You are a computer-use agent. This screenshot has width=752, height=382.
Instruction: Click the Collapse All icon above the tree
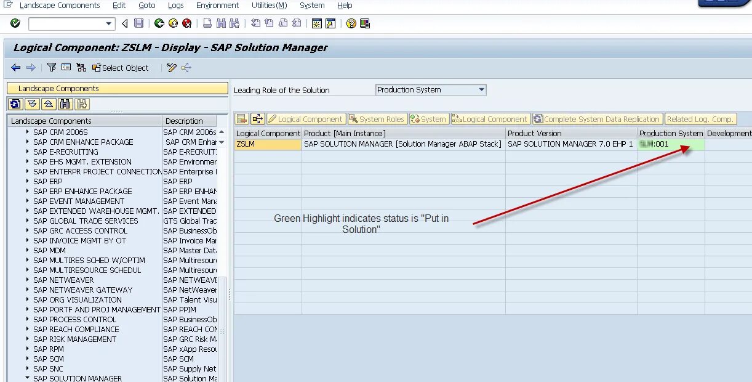(49, 104)
